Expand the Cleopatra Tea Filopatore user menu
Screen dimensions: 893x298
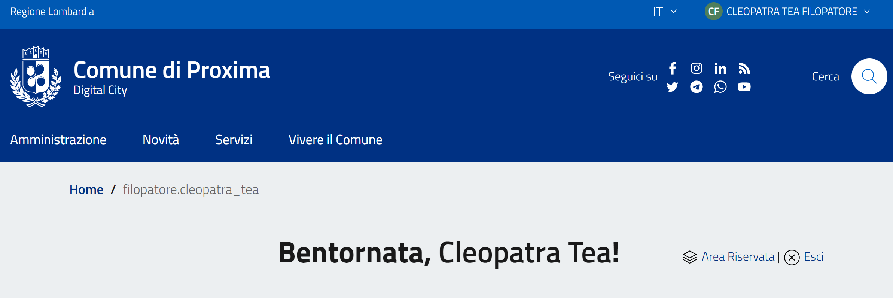coord(797,12)
